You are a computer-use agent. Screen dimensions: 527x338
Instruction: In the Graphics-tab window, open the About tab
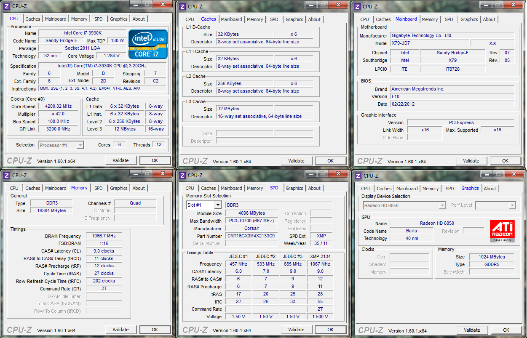[x=490, y=189]
